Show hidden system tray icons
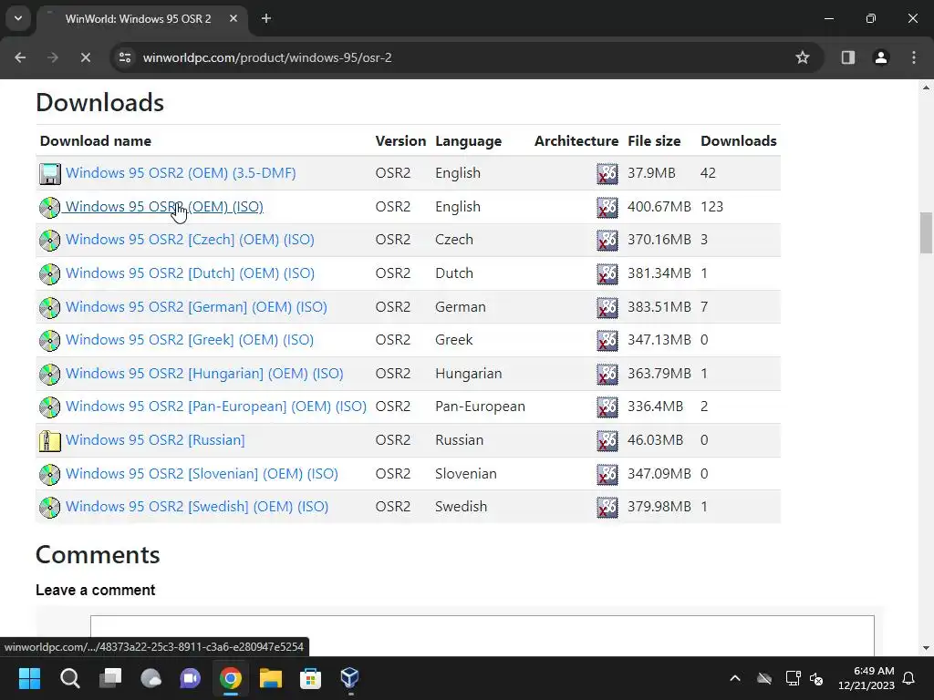Viewport: 934px width, 700px height. tap(735, 678)
